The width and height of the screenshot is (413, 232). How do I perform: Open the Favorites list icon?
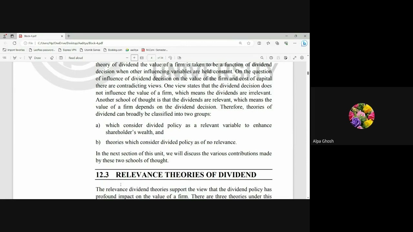[268, 43]
